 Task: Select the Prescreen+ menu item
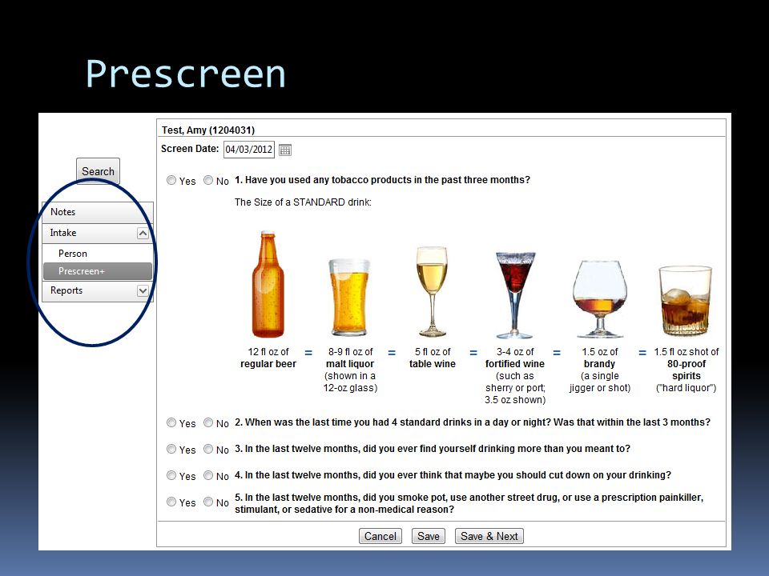98,271
